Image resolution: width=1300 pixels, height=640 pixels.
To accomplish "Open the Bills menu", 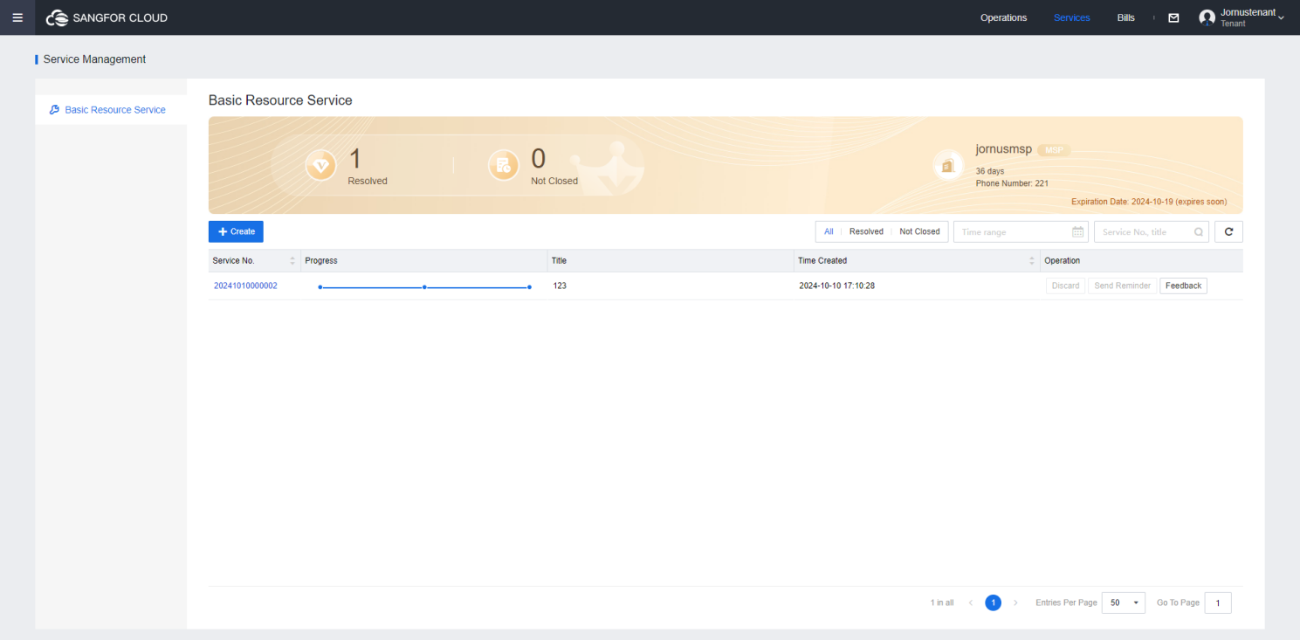I will point(1126,17).
